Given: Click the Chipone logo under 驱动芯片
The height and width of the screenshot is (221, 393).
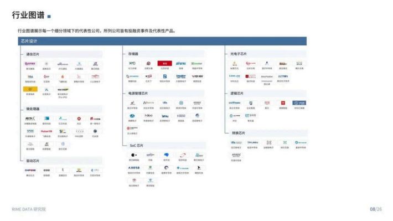Looking at the screenshot, I should point(30,170).
